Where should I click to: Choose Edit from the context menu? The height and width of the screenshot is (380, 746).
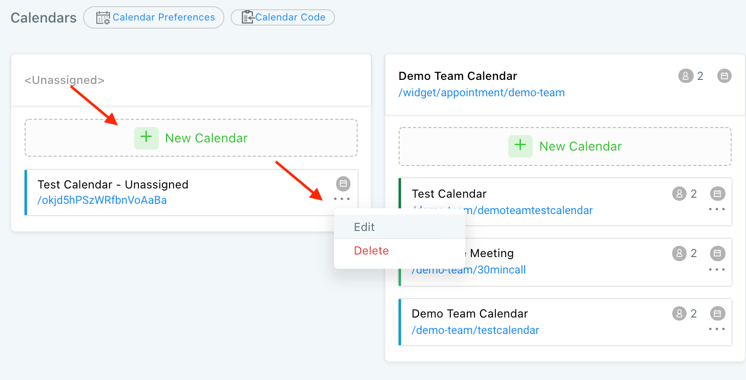[364, 227]
